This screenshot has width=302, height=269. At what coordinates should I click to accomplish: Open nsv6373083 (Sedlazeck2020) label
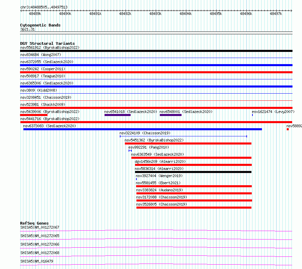click(50, 126)
